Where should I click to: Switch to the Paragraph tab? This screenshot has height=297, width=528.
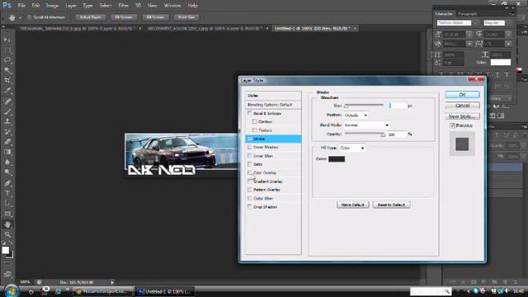[x=468, y=14]
